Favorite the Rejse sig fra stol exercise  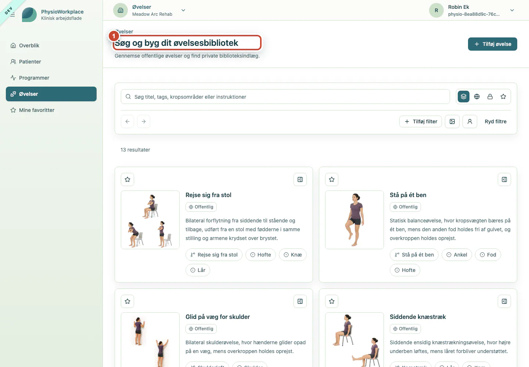[127, 179]
